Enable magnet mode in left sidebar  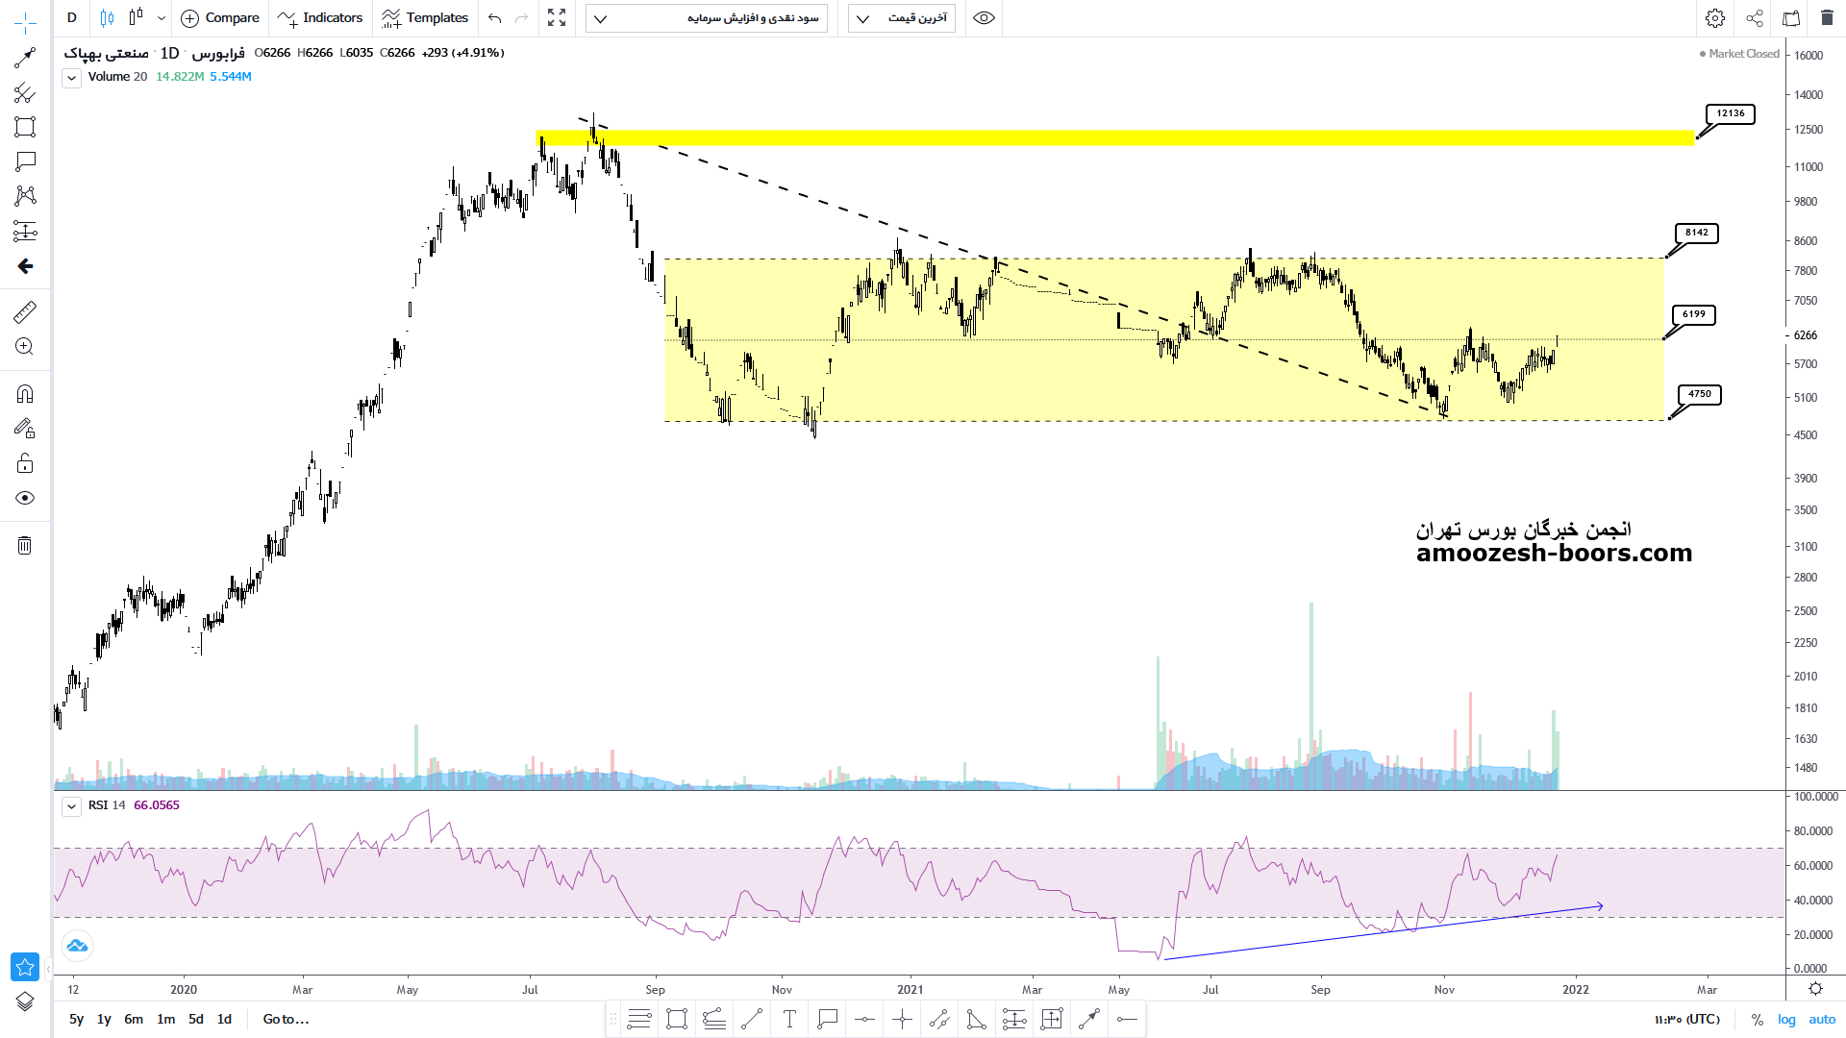25,394
